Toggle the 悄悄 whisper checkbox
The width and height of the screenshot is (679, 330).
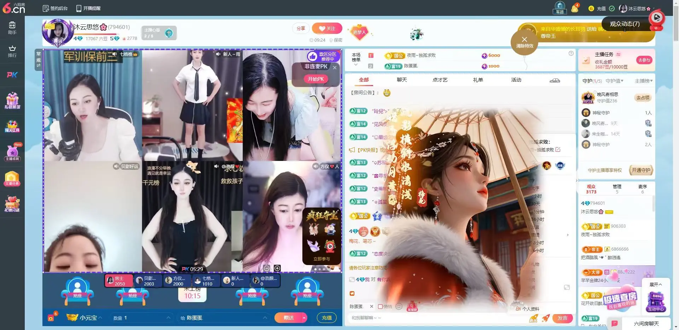pos(380,306)
